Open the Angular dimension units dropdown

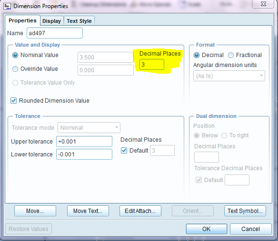229,76
